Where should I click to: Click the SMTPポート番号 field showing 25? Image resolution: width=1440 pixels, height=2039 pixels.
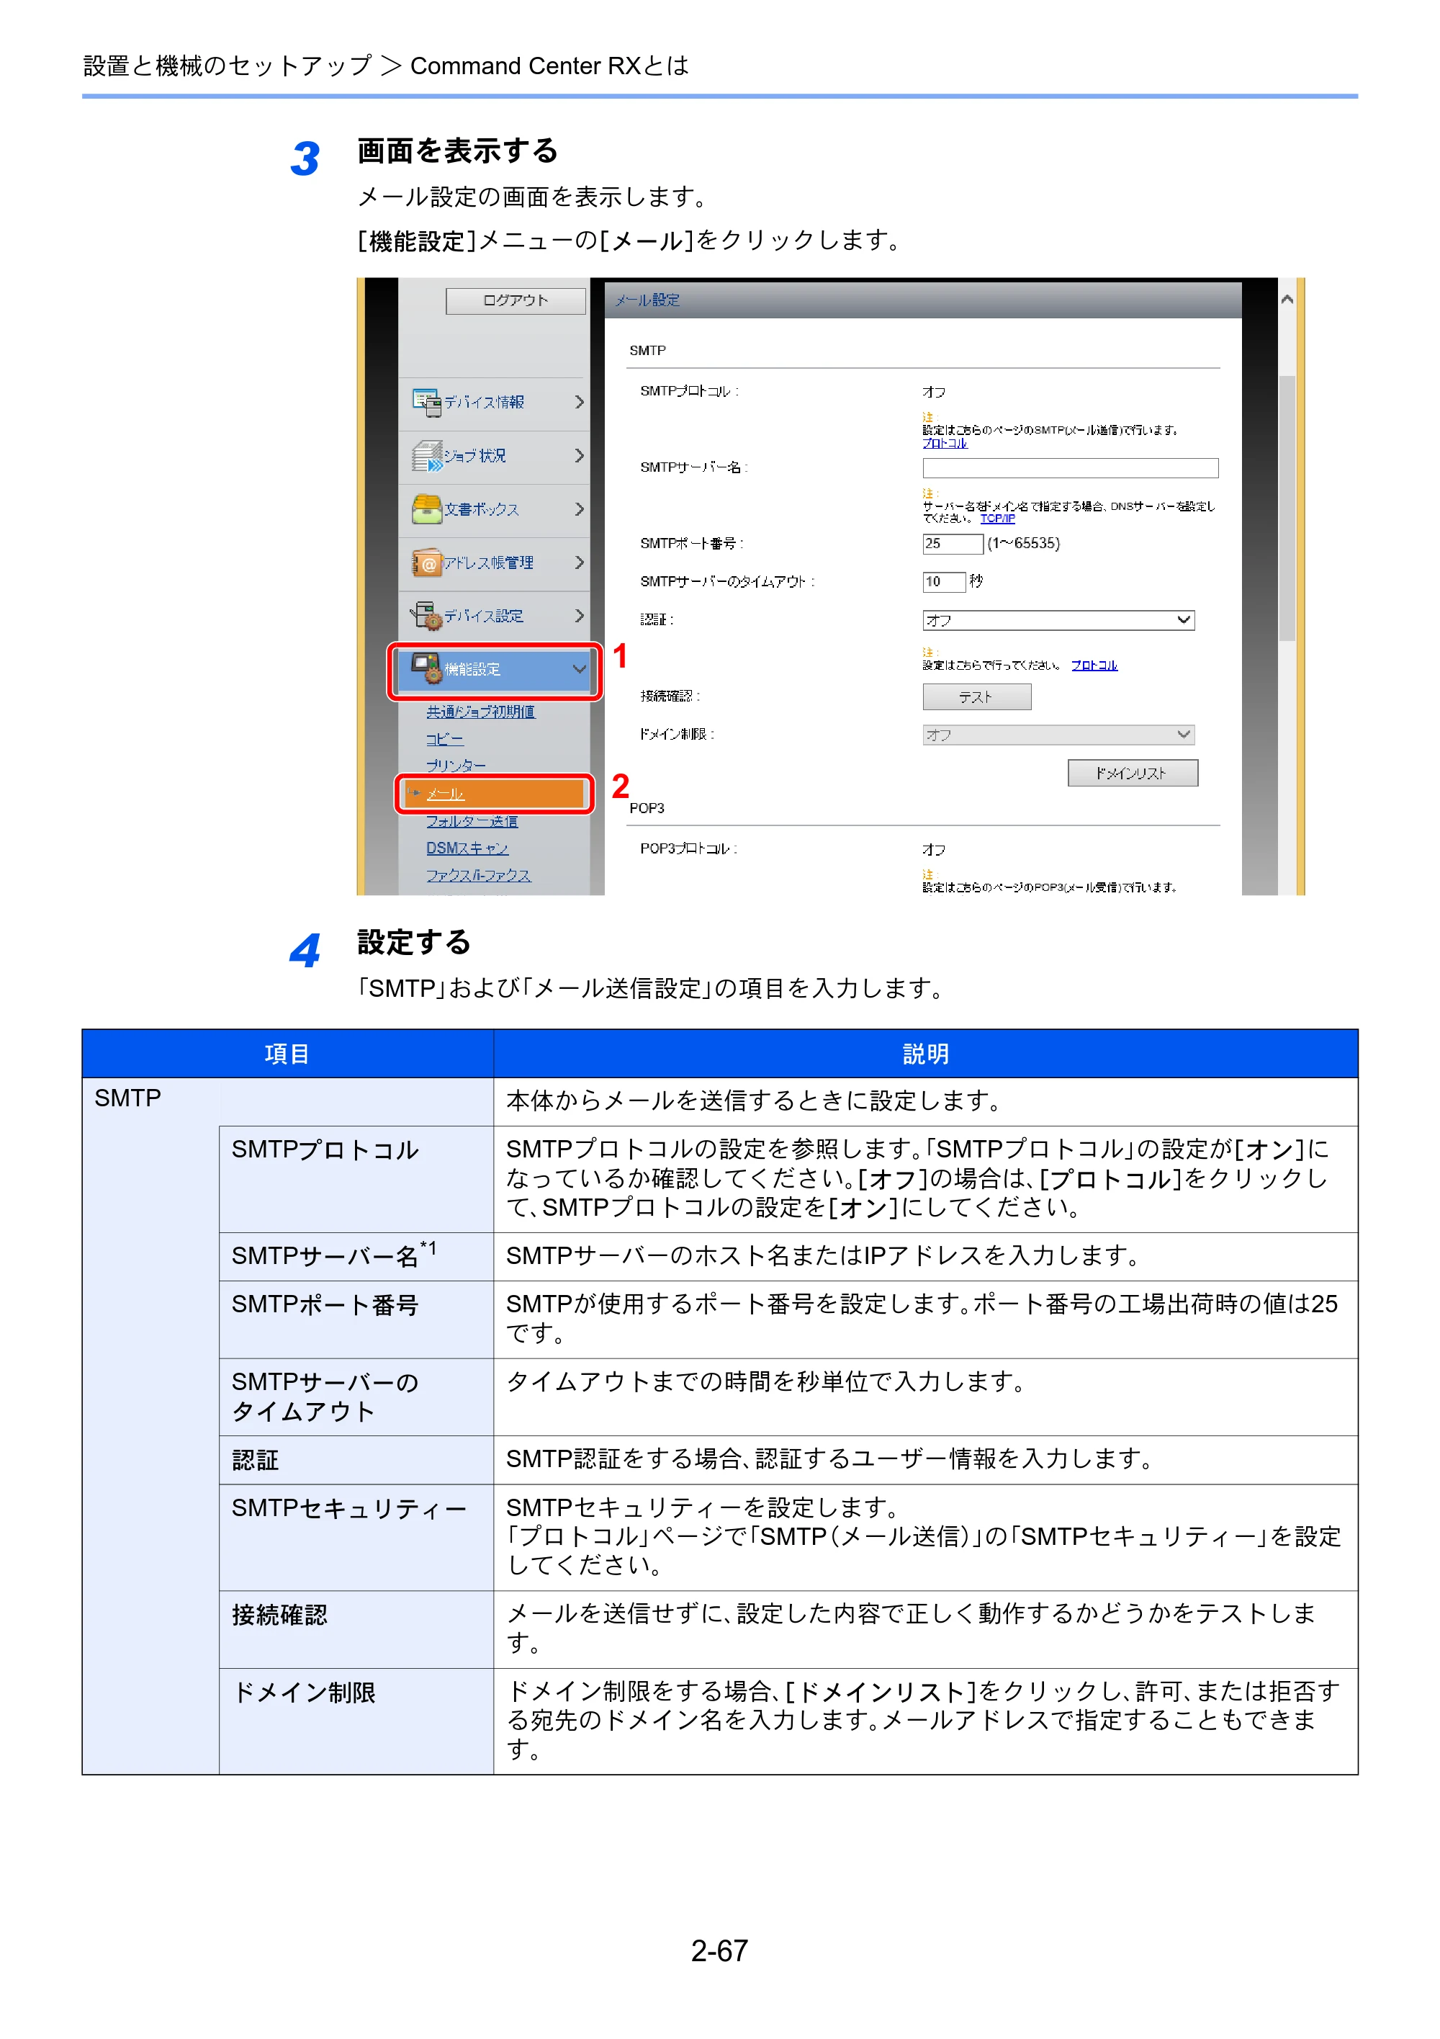pos(952,544)
